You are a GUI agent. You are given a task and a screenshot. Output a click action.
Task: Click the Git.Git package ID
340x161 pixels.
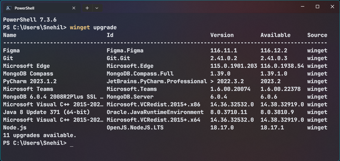coord(118,58)
